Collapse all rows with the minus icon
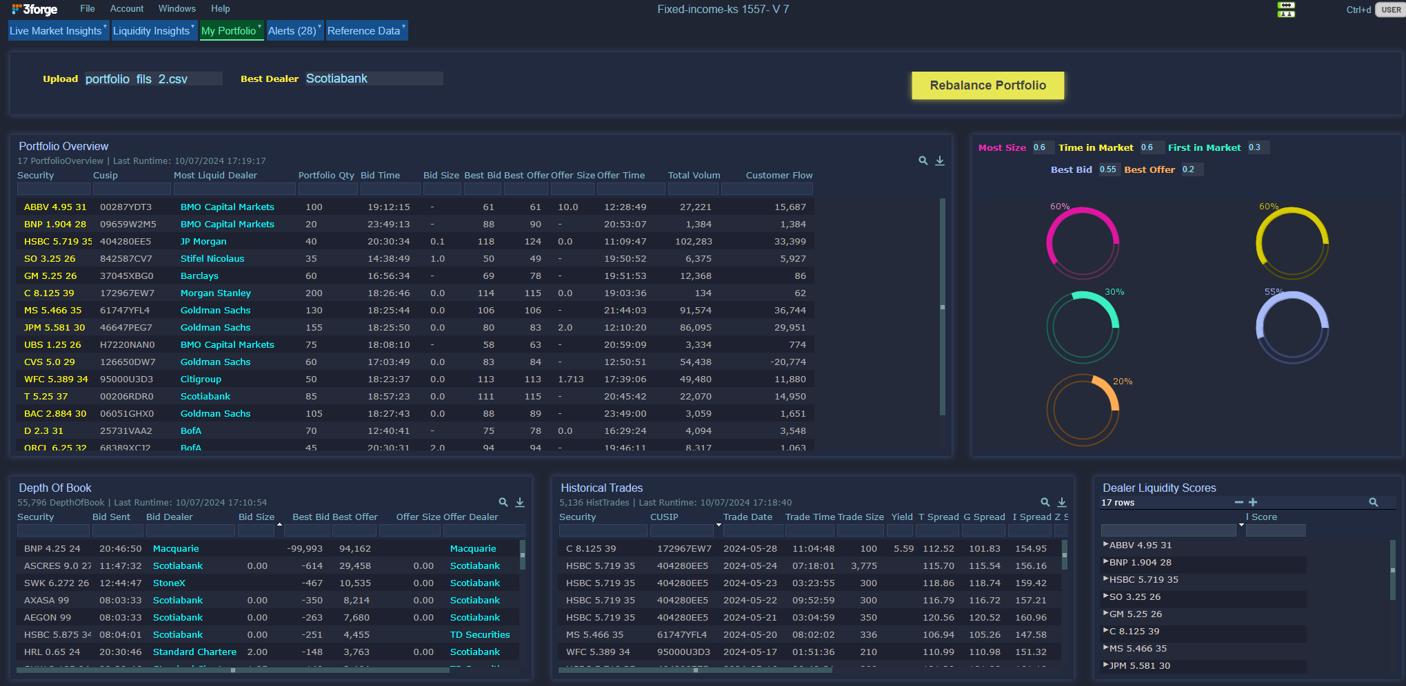 [x=1239, y=502]
